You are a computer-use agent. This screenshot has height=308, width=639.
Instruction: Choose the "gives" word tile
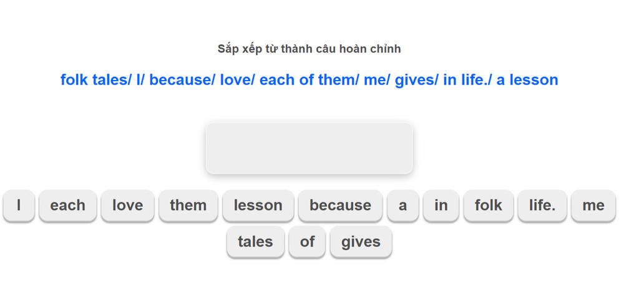[361, 242]
